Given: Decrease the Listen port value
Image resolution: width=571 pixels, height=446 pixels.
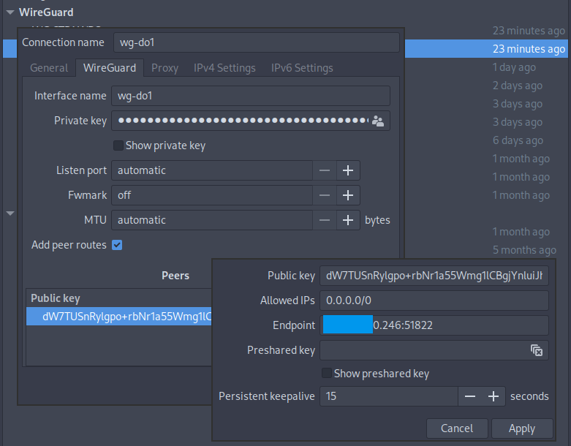Looking at the screenshot, I should click(x=325, y=170).
